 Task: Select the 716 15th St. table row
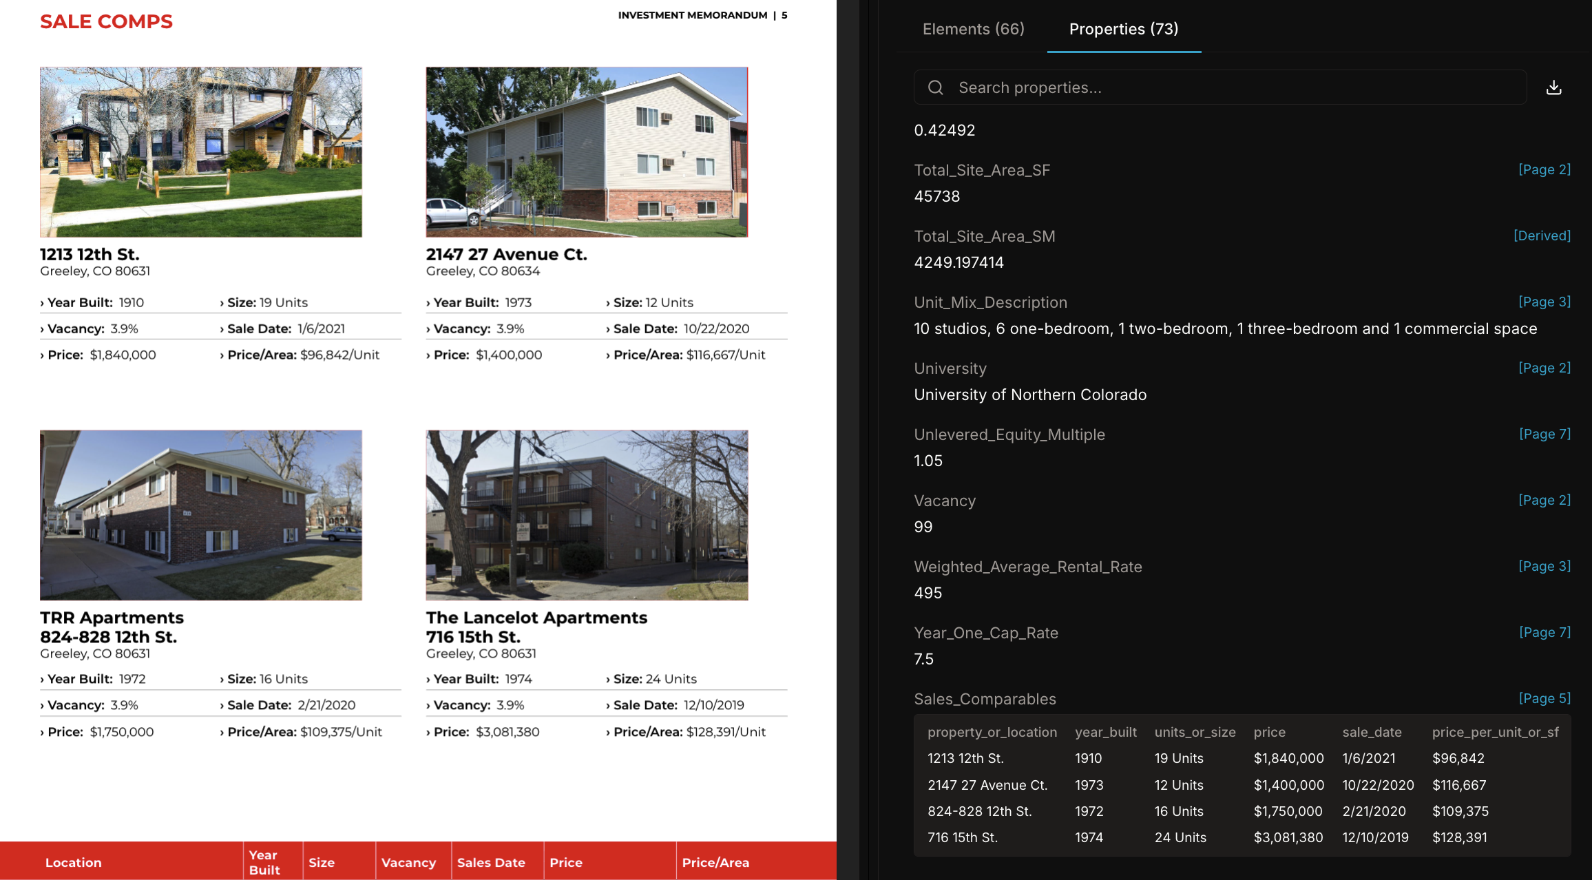coord(1241,837)
